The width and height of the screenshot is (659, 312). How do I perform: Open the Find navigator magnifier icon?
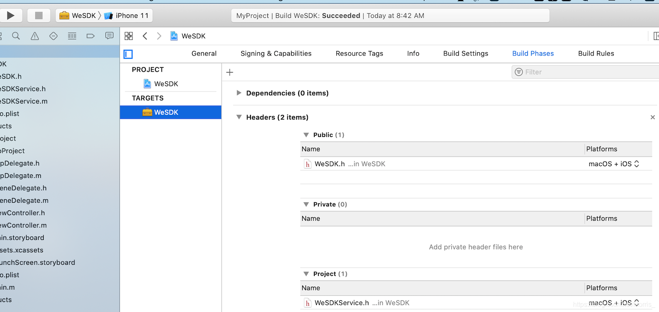16,36
